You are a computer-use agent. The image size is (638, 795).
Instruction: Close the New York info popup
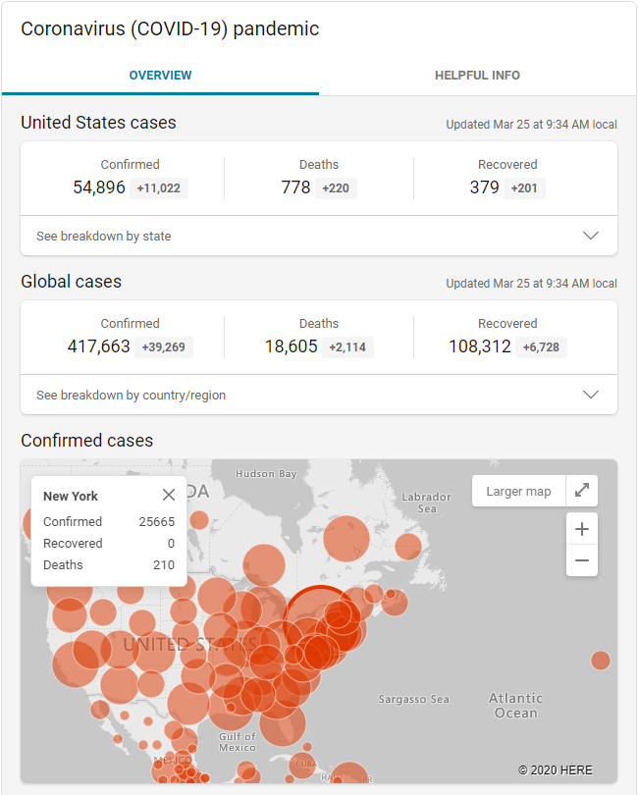(x=169, y=495)
